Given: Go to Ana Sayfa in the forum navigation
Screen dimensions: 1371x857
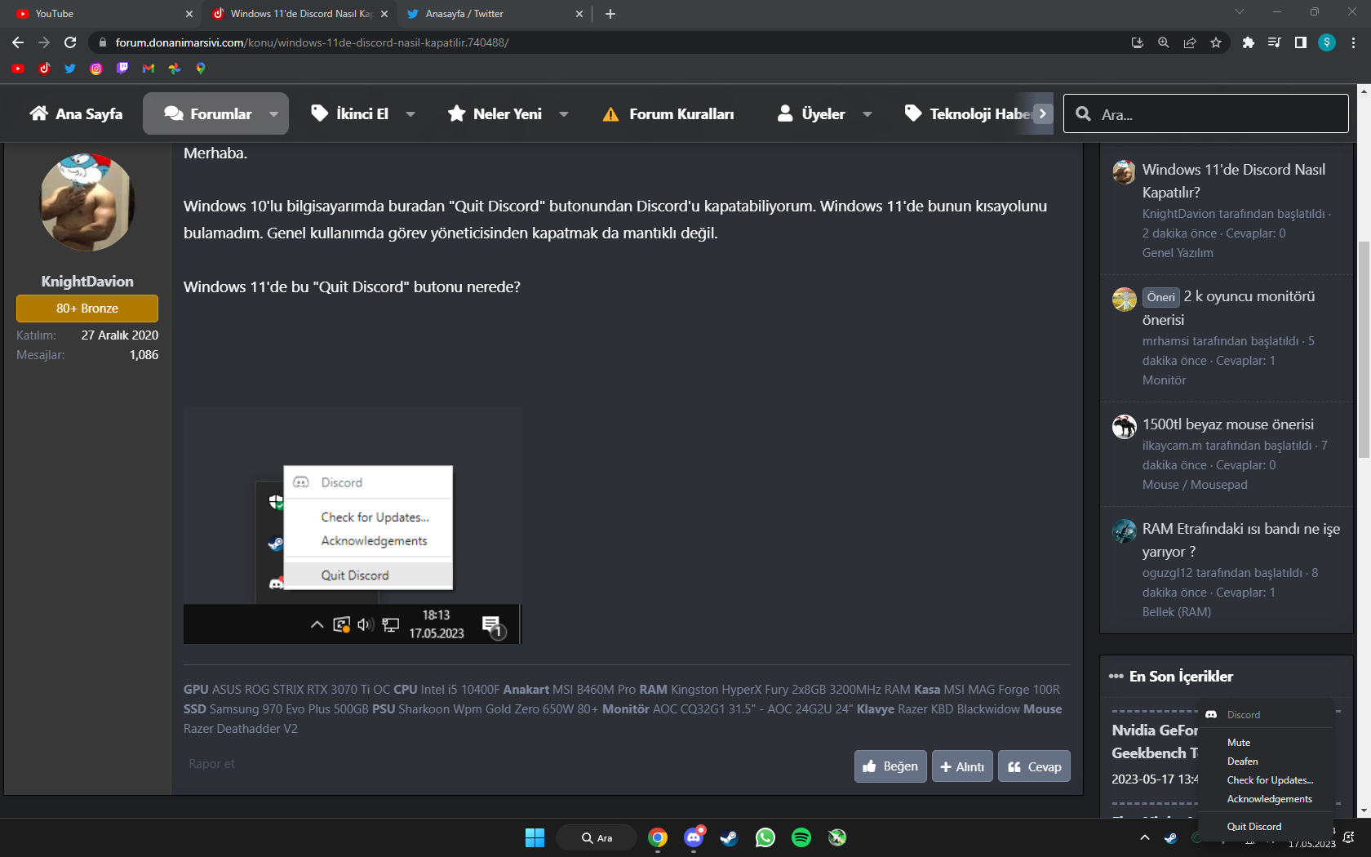Looking at the screenshot, I should [76, 114].
